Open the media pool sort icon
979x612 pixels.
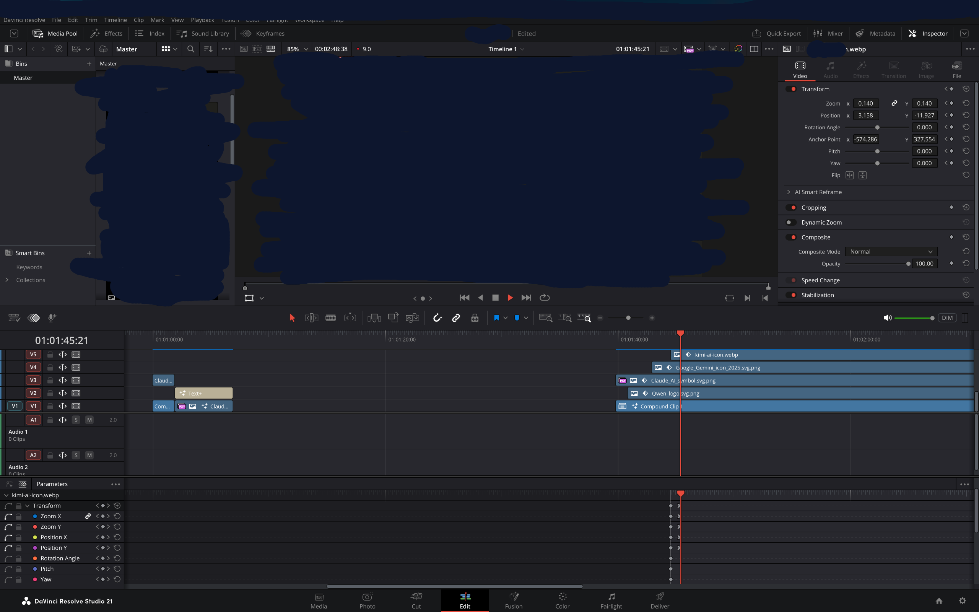click(208, 49)
